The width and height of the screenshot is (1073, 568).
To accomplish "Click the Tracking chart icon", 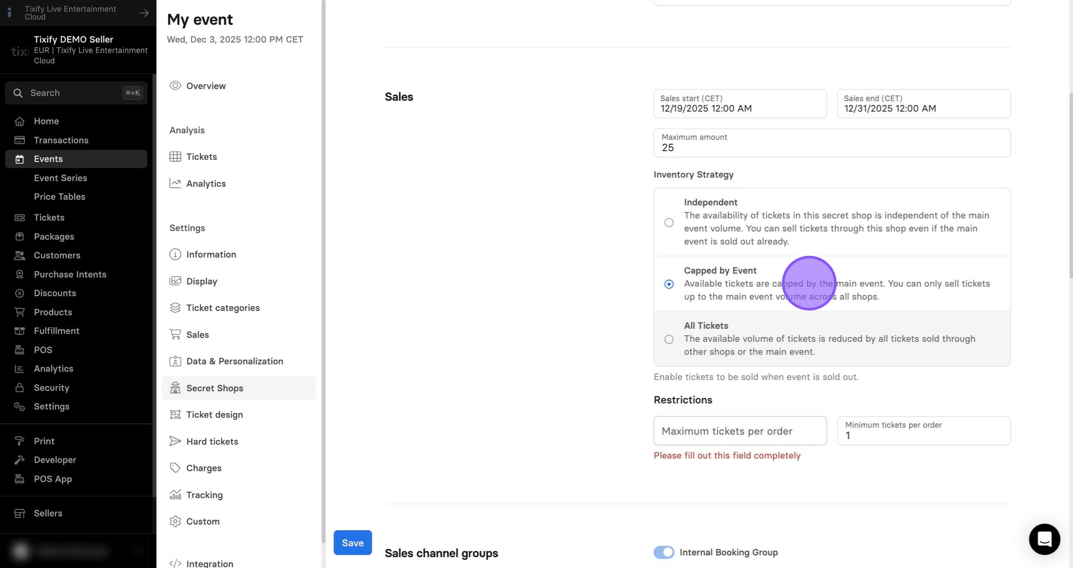I will 175,495.
